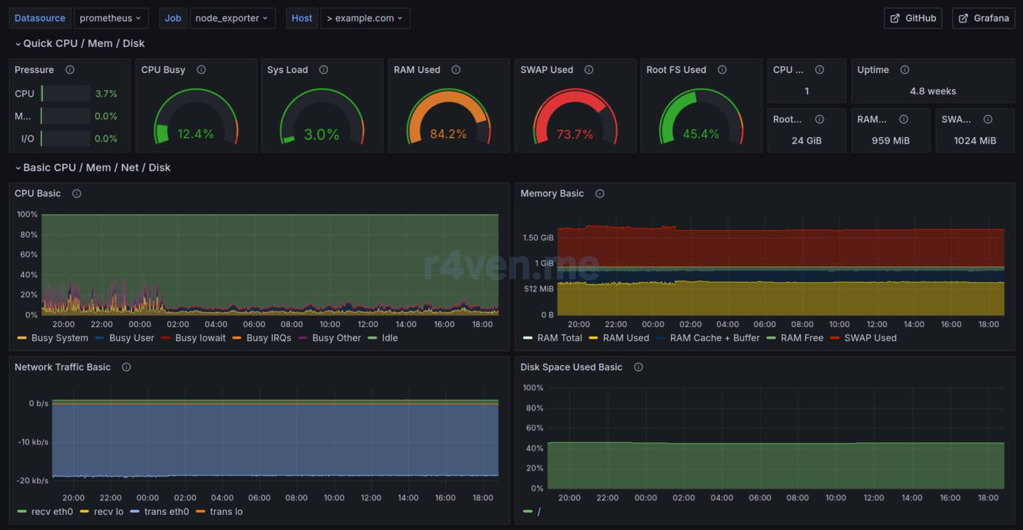Click the Network Traffic Basic info icon
1023x530 pixels.
(x=126, y=367)
